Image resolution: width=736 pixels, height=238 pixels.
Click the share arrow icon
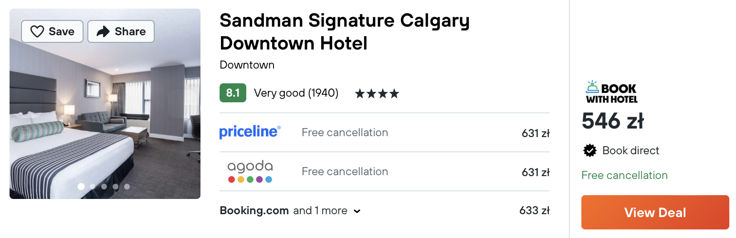click(x=103, y=31)
